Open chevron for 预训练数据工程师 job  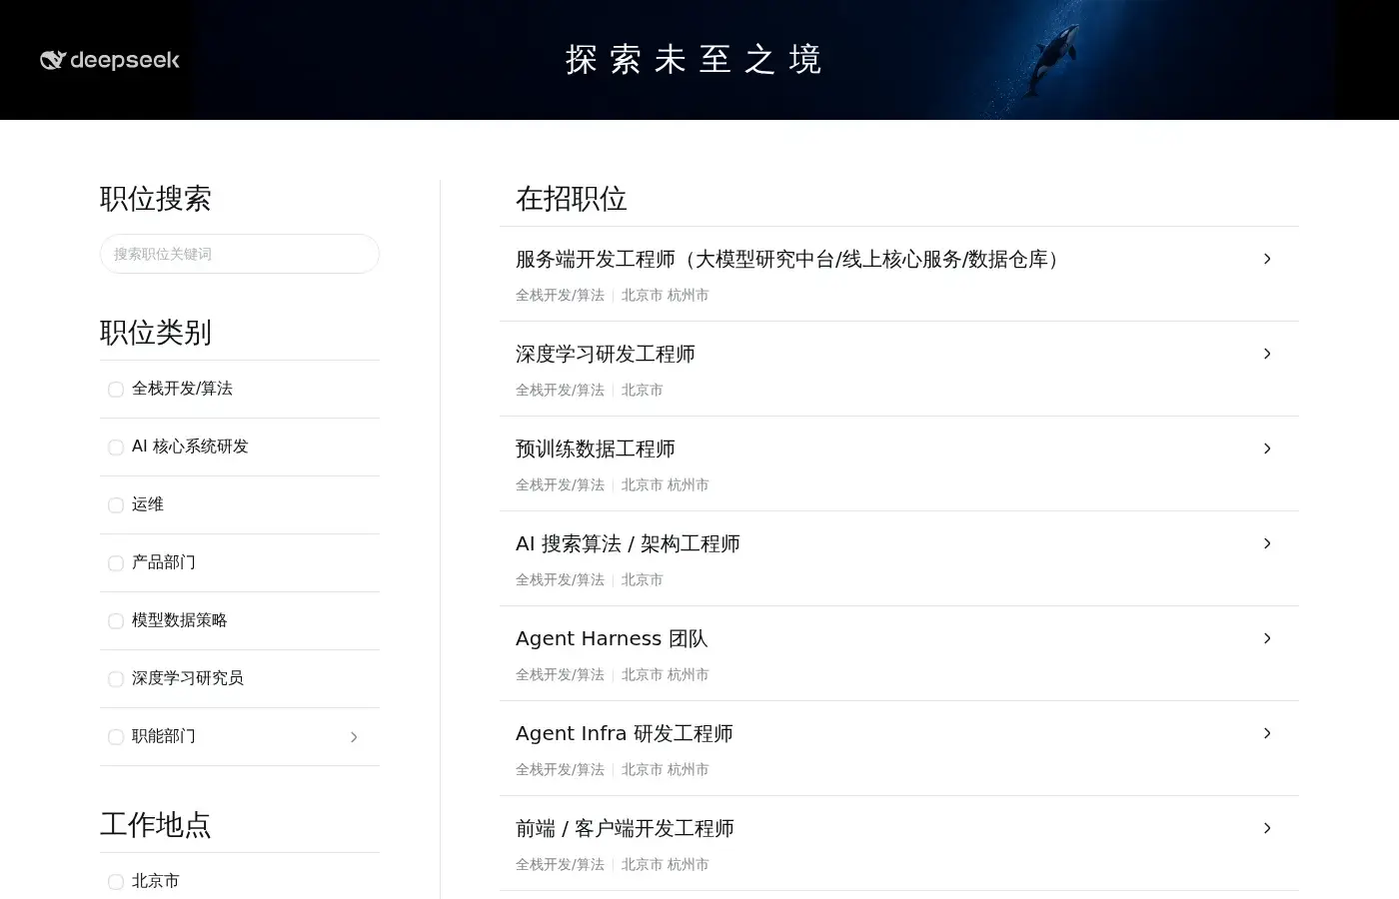tap(1267, 449)
